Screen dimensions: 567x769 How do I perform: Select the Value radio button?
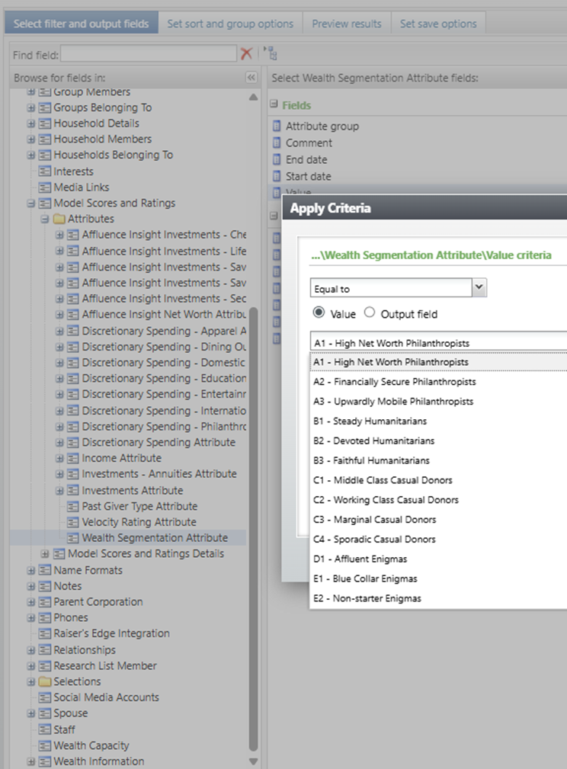coord(319,312)
